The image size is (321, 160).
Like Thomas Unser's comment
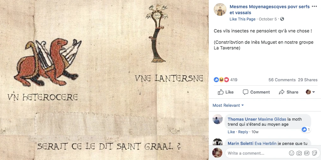231,132
